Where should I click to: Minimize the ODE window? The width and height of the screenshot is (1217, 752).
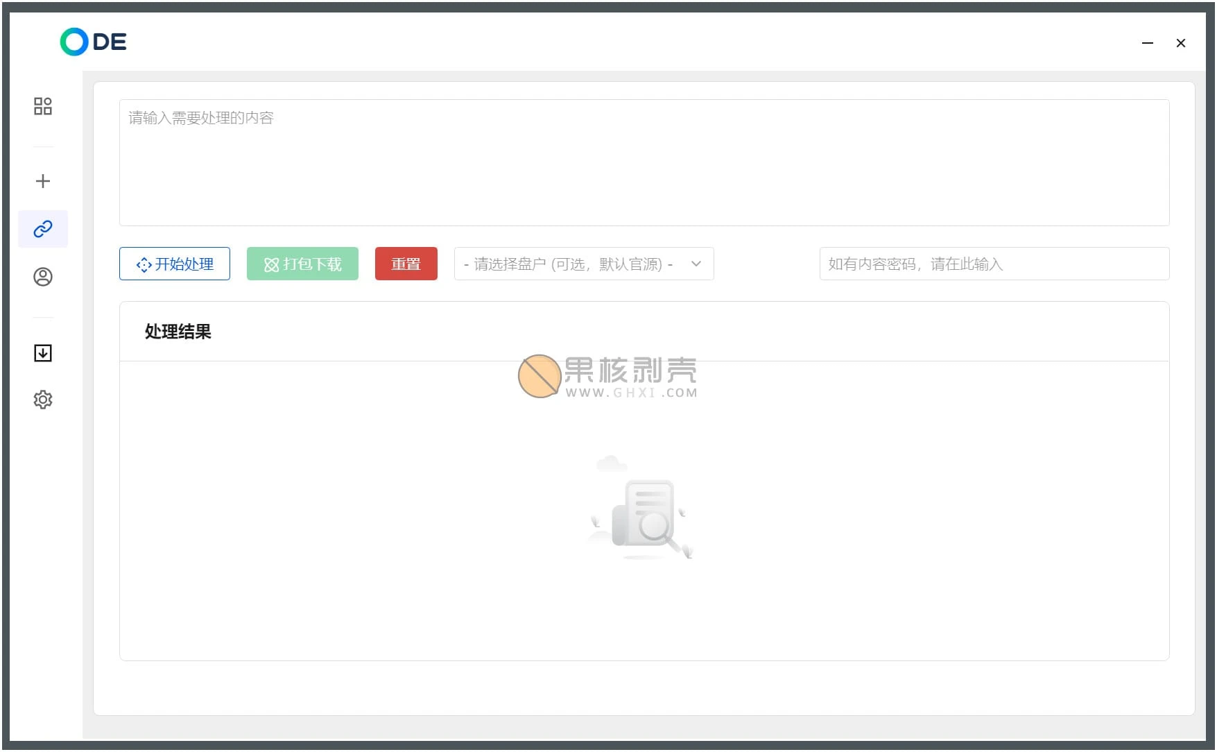(1148, 43)
